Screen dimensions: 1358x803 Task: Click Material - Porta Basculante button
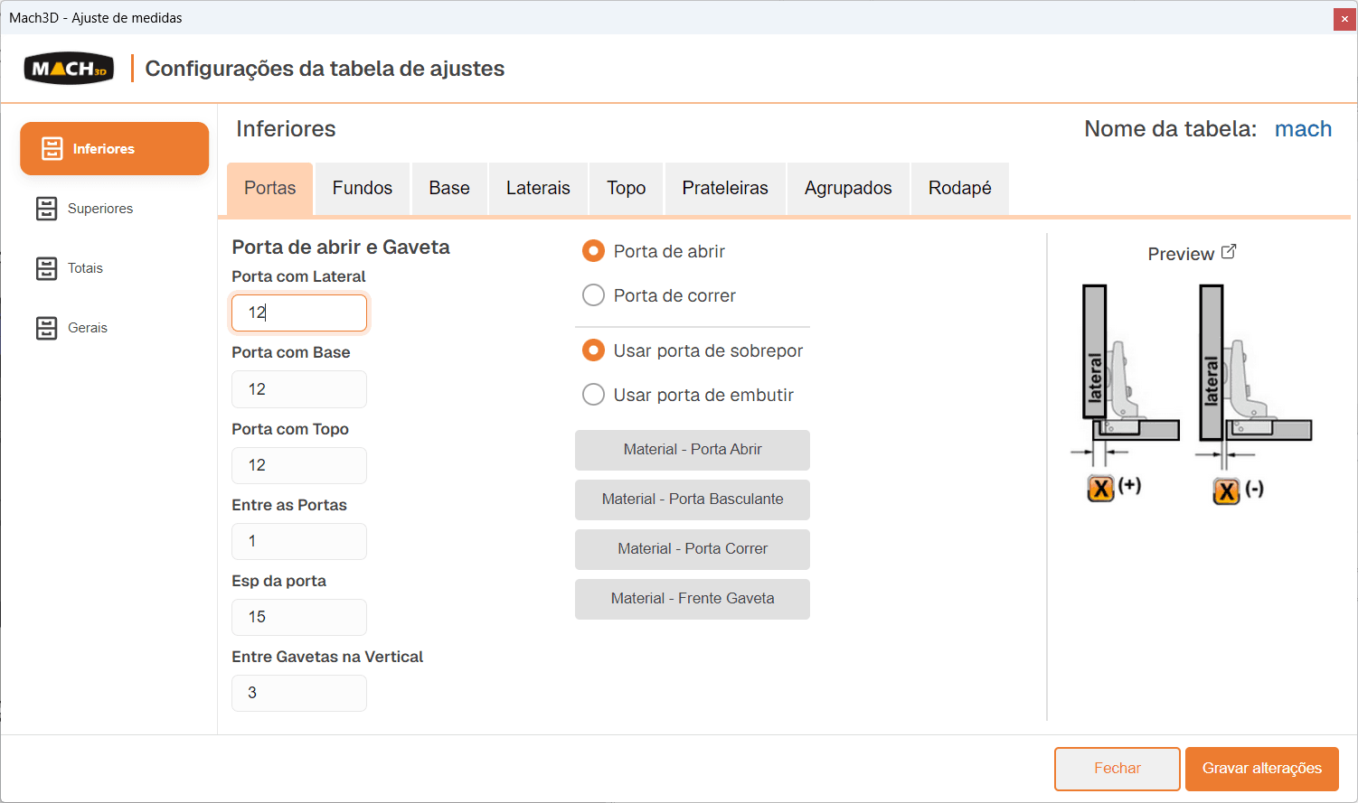pyautogui.click(x=693, y=500)
